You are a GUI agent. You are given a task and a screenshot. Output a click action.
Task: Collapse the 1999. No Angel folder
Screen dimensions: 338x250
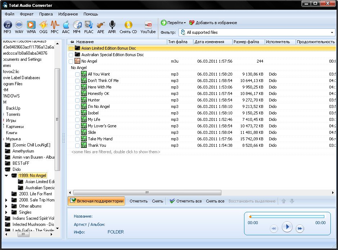tap(6, 176)
